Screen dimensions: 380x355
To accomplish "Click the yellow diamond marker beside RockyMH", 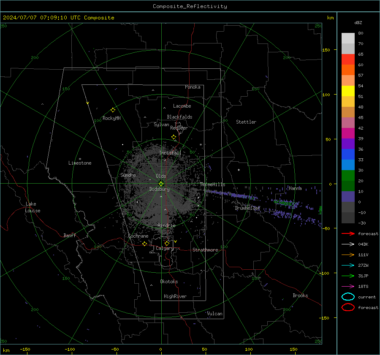I will [113, 110].
